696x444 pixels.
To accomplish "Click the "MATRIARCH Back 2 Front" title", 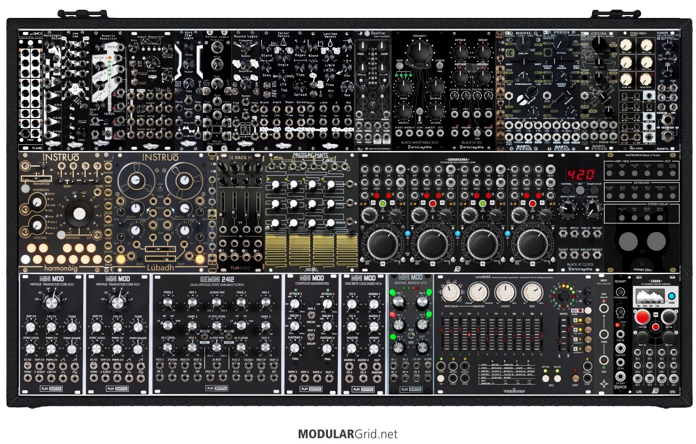I will 642,155.
